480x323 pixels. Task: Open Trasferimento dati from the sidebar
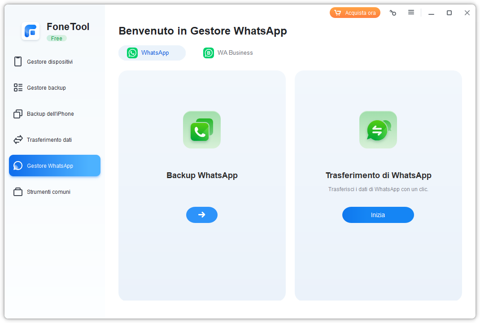tap(49, 140)
